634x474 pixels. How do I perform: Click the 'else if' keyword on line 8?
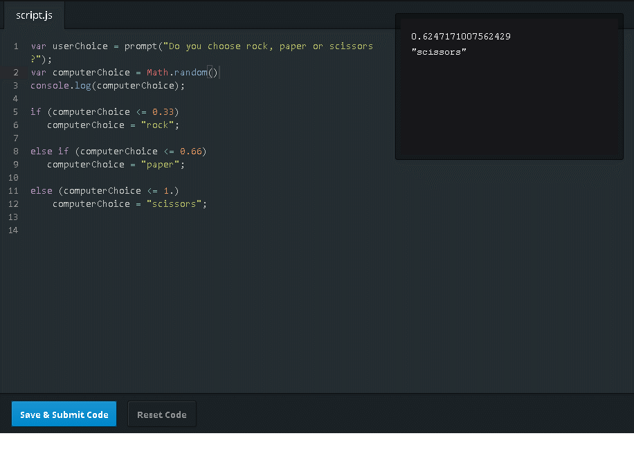tap(50, 151)
